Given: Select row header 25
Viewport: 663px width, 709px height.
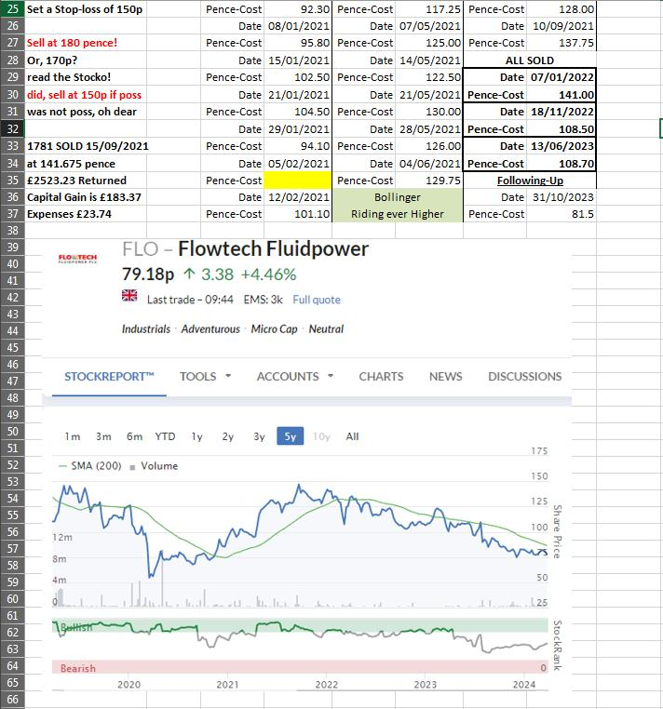Looking at the screenshot, I should coord(12,9).
